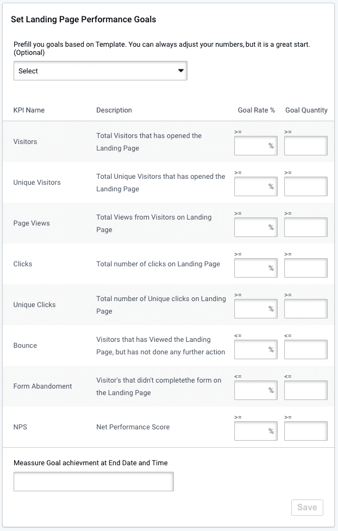This screenshot has width=338, height=531.
Task: Click the Visitors Goal Quantity field
Action: [305, 146]
